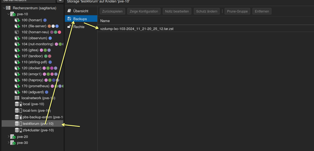314x151 pixels.
Task: Click the pink-red tag dot on 102 (homarr-neu)
Action: pos(59,32)
